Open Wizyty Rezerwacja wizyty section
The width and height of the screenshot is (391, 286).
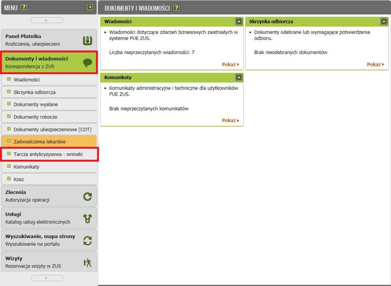pyautogui.click(x=49, y=262)
